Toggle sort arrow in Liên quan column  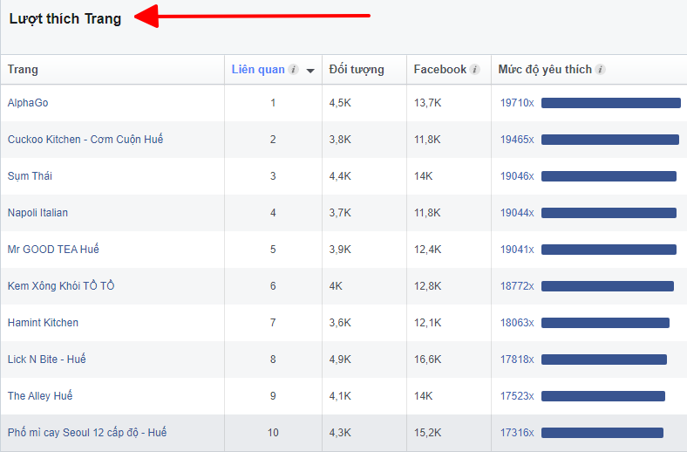pyautogui.click(x=310, y=71)
